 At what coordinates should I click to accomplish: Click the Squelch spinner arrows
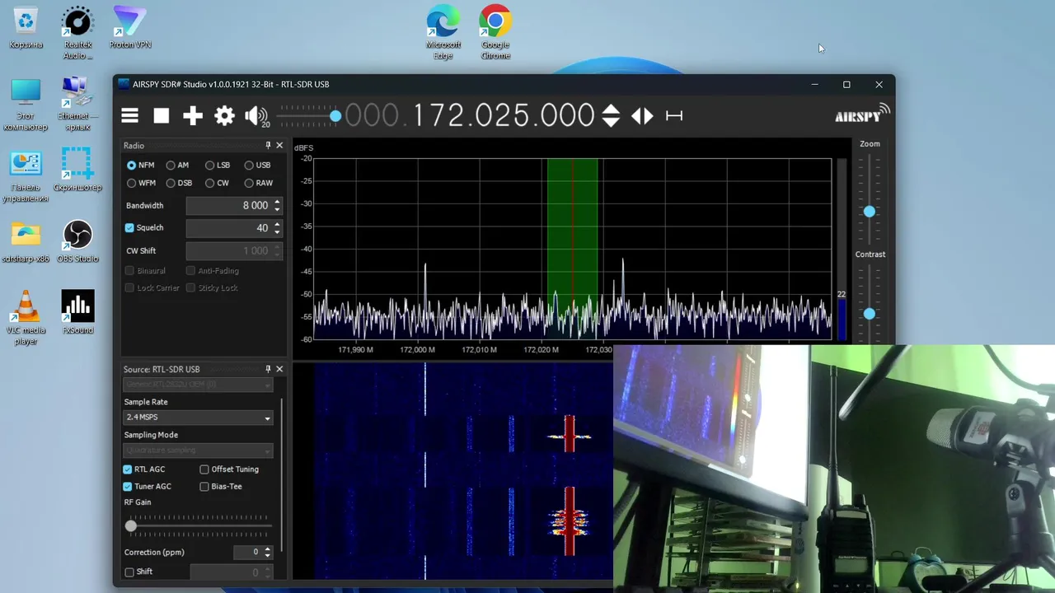277,228
